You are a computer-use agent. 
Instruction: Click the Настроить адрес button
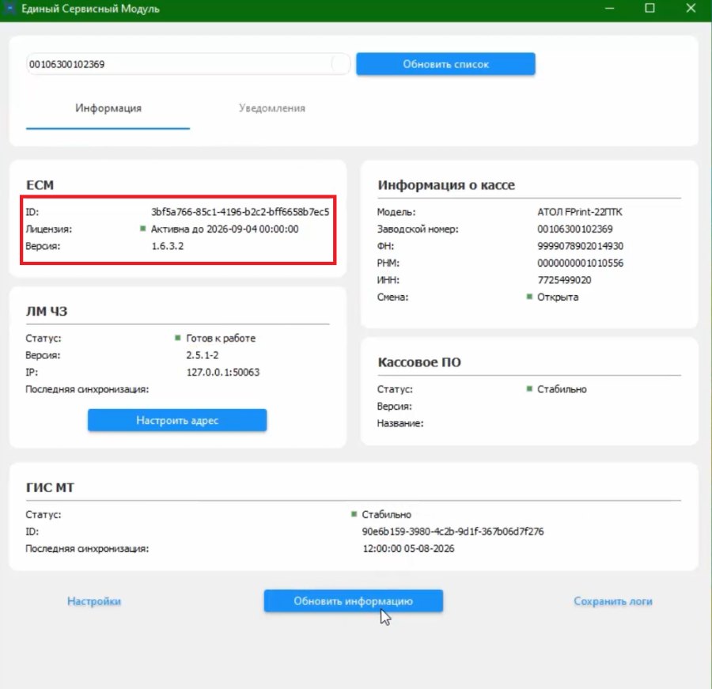pyautogui.click(x=177, y=420)
